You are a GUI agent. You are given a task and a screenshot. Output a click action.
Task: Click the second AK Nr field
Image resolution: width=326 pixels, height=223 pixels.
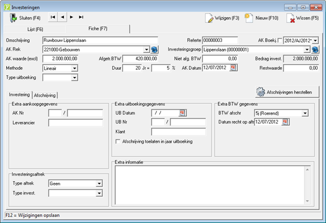(x=85, y=113)
